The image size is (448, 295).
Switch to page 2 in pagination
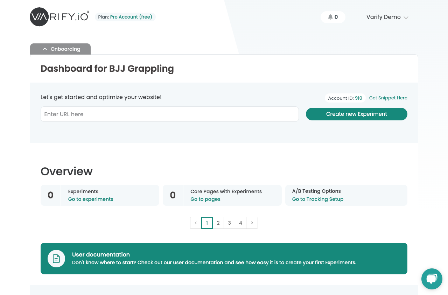(218, 223)
